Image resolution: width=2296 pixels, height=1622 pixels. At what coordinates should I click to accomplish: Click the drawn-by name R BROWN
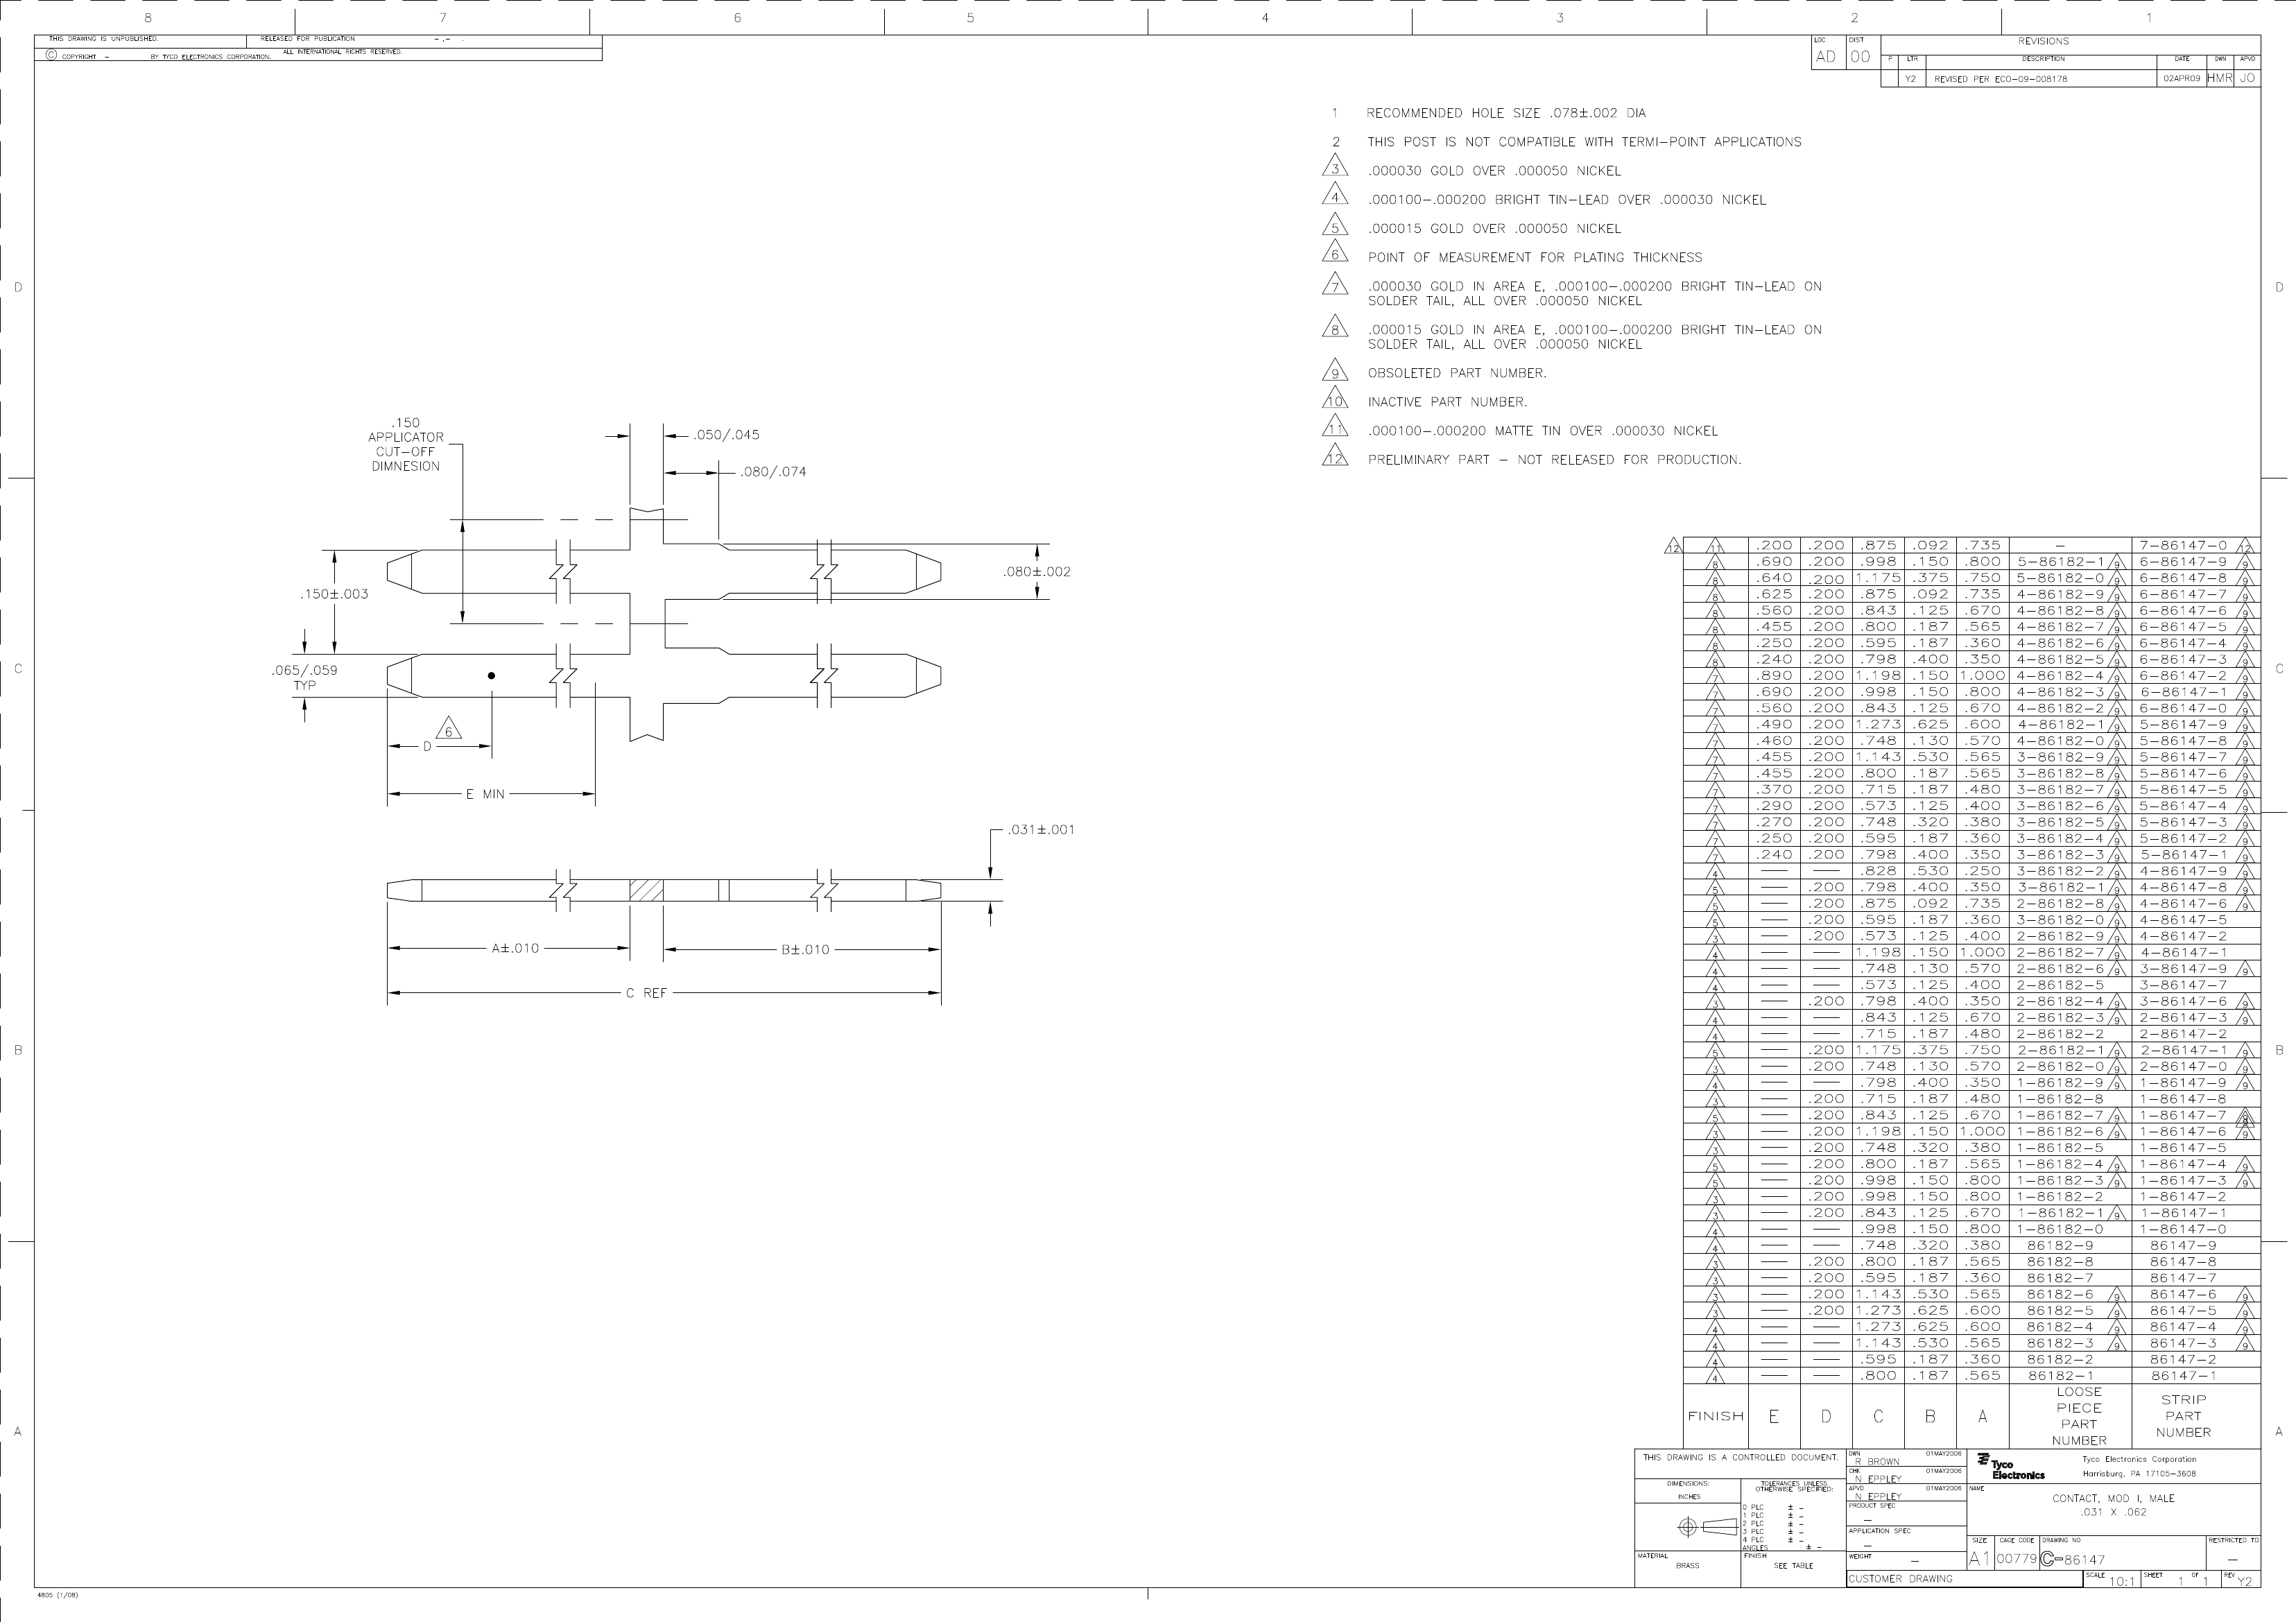click(1877, 1462)
